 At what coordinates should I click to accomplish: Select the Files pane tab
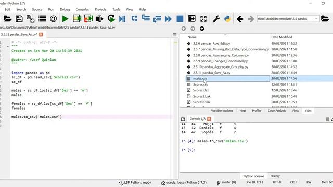coord(308,111)
